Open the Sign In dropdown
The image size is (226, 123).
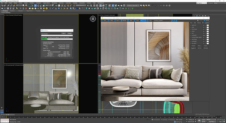pyautogui.click(x=202, y=3)
